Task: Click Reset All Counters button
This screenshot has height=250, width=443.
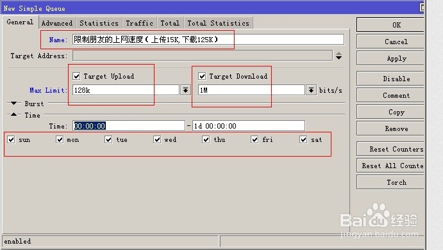Action: pyautogui.click(x=390, y=166)
